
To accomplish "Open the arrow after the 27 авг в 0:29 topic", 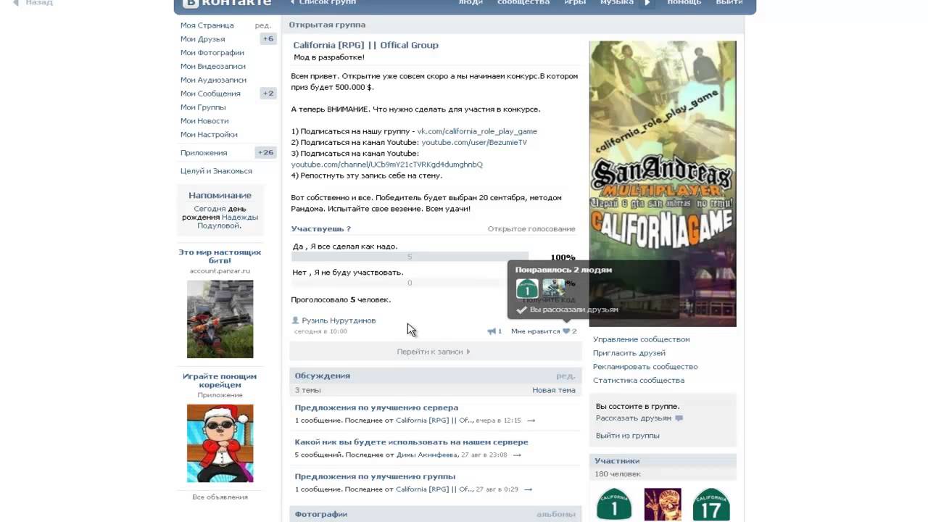I will pos(529,489).
